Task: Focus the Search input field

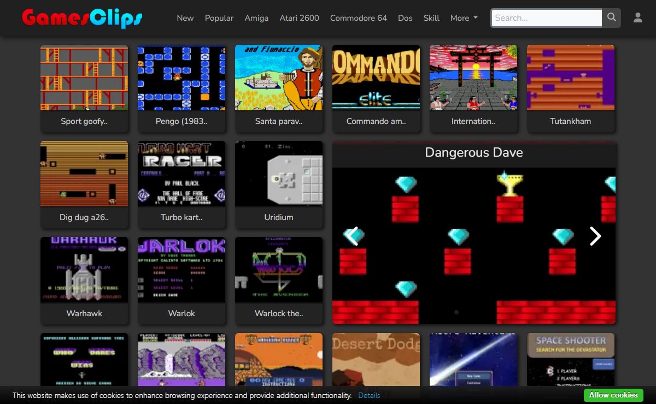Action: [547, 18]
